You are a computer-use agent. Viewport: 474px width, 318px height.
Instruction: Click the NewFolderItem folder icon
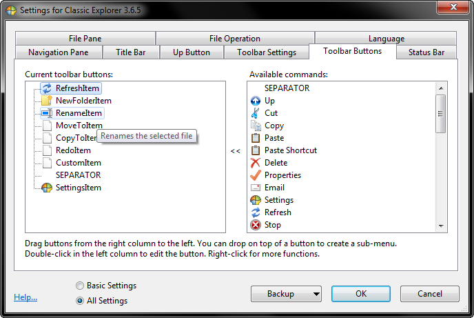[47, 101]
